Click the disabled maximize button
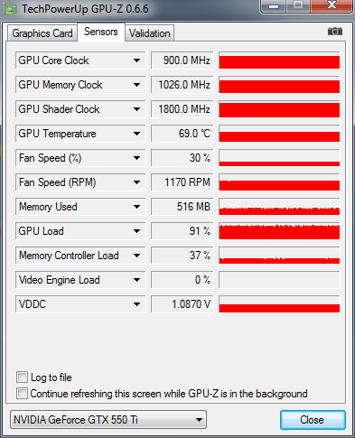The width and height of the screenshot is (355, 438). [x=298, y=6]
